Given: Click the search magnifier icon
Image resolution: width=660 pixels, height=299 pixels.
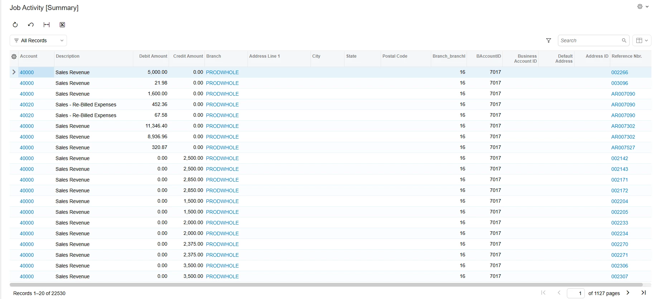Looking at the screenshot, I should (x=624, y=40).
